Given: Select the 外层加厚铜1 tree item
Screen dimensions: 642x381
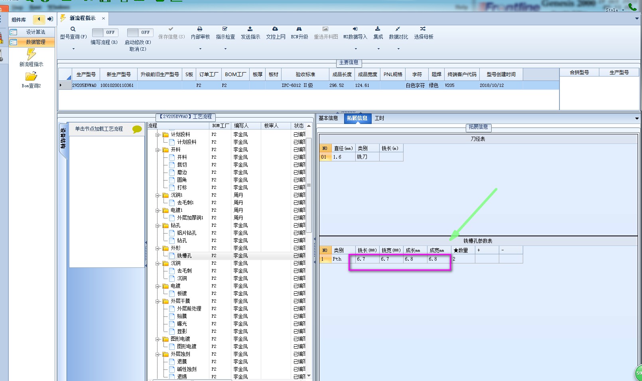Looking at the screenshot, I should [190, 218].
